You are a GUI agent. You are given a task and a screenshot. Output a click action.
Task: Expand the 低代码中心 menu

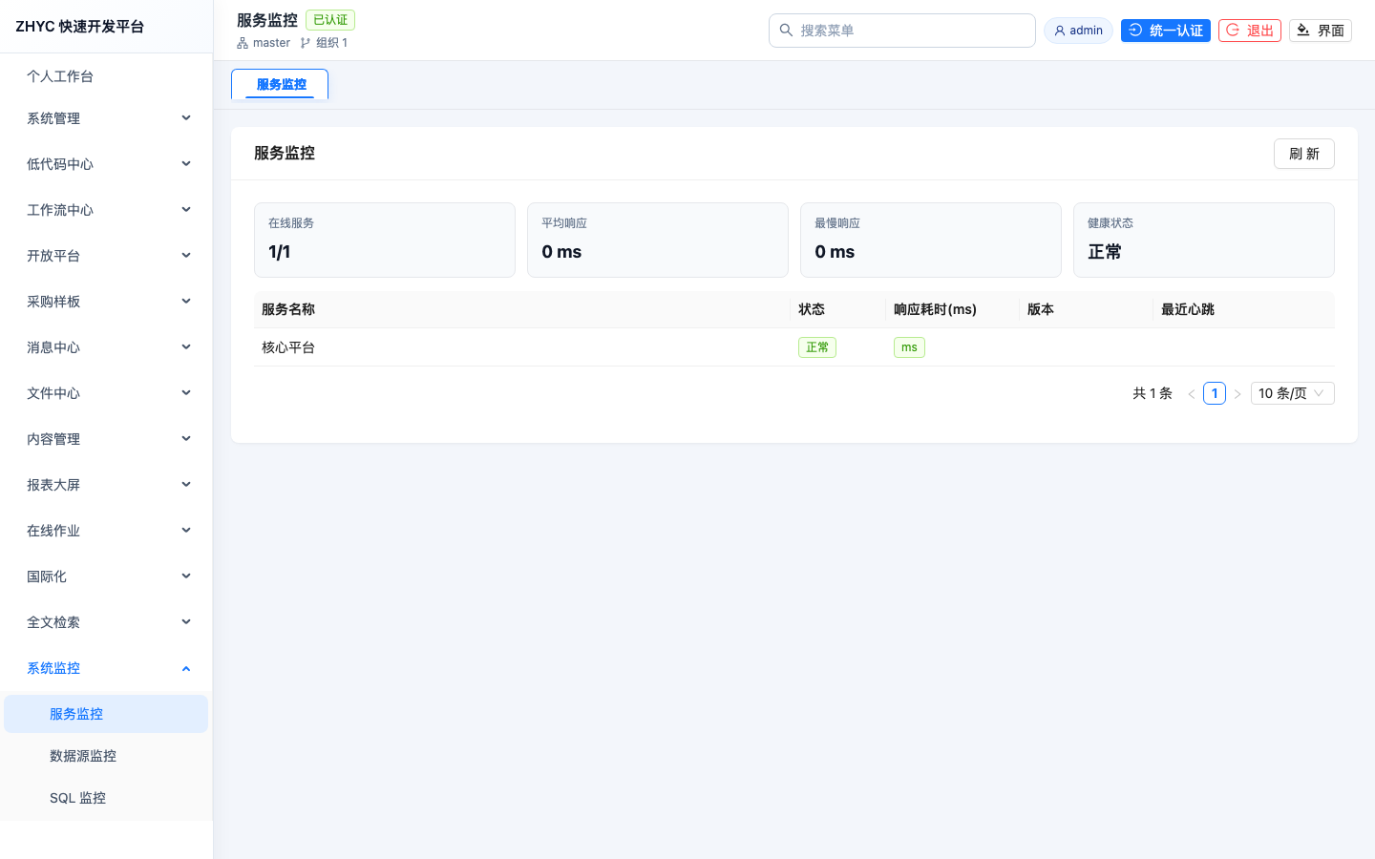106,164
